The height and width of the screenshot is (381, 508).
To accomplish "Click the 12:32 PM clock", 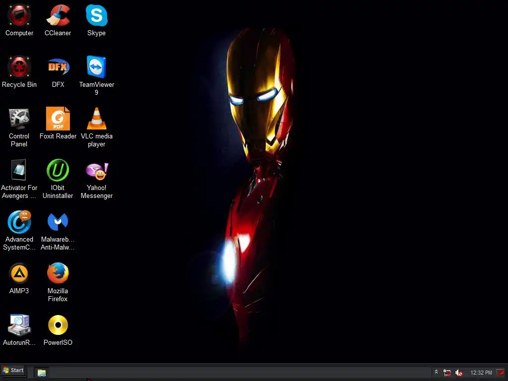I will click(481, 373).
